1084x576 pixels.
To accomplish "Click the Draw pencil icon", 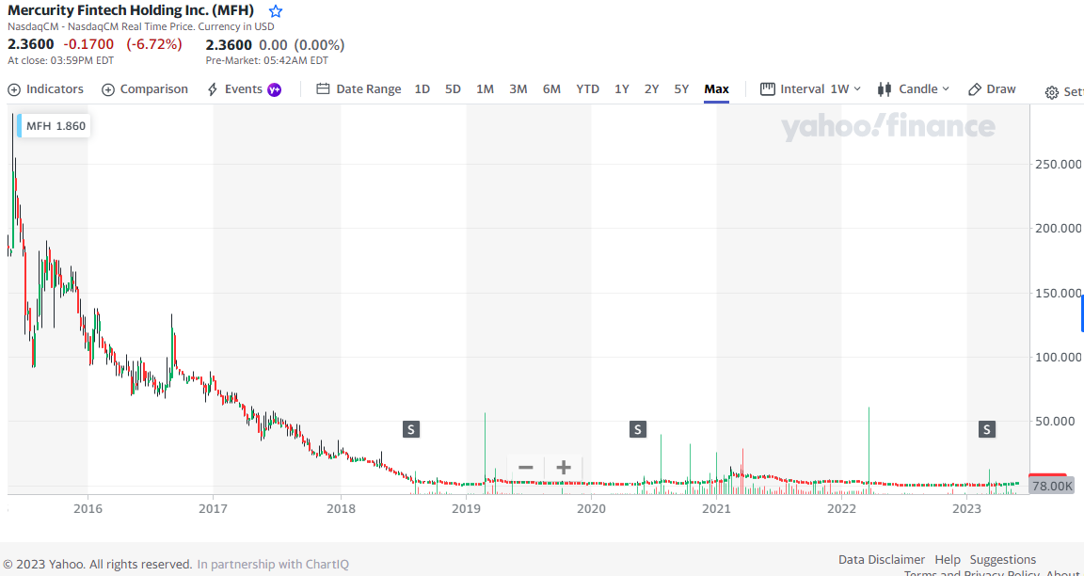I will [975, 89].
